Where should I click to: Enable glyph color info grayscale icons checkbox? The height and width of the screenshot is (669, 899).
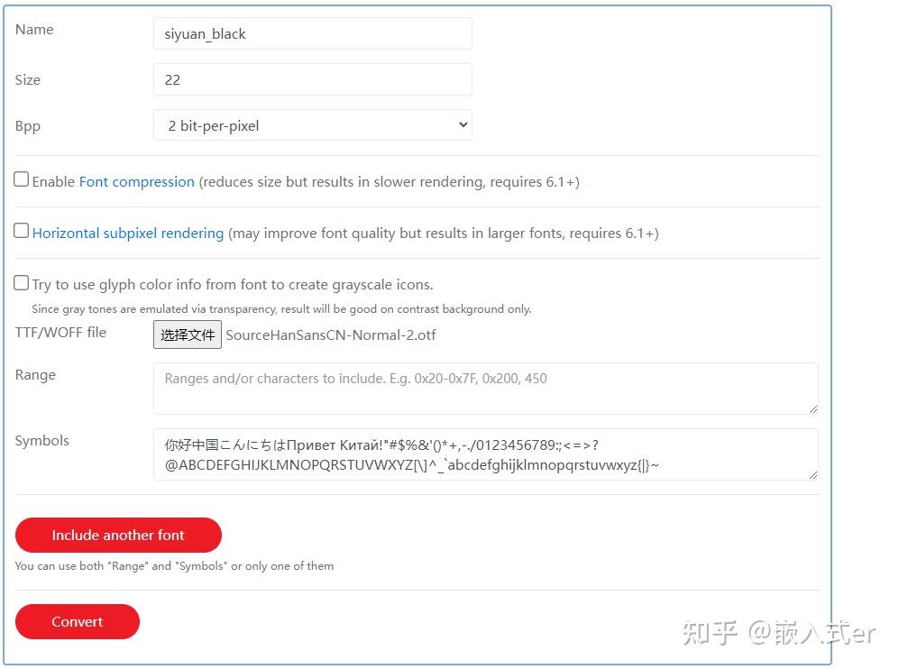tap(21, 282)
